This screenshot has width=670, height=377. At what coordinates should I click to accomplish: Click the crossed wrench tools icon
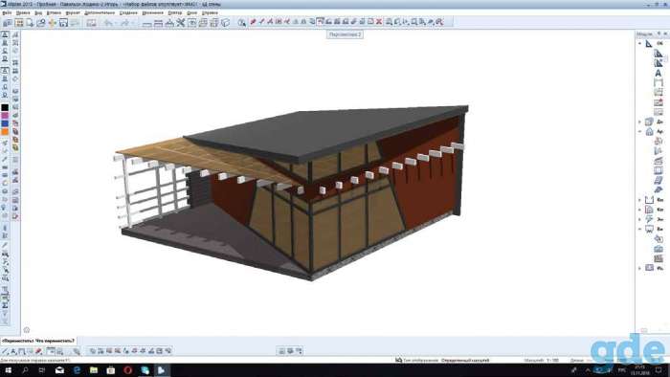tap(181, 23)
